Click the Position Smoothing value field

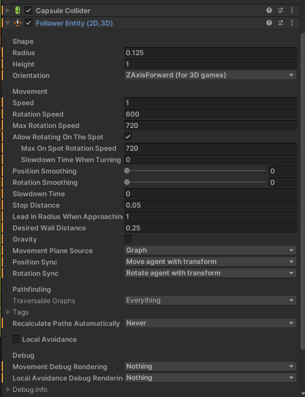pos(282,171)
